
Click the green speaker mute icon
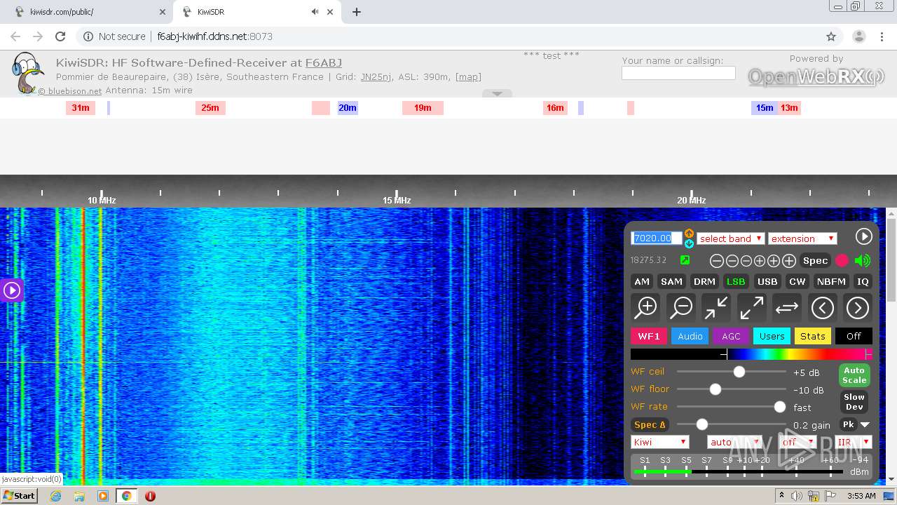[863, 260]
